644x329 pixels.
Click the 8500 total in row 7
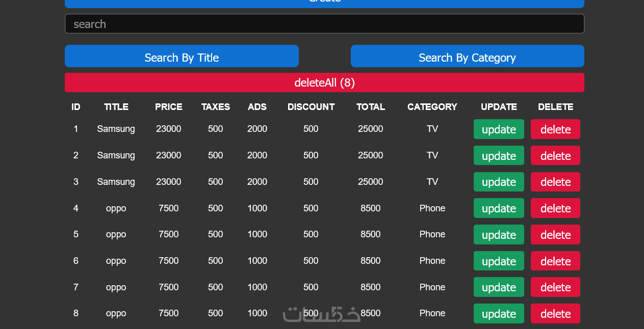371,287
